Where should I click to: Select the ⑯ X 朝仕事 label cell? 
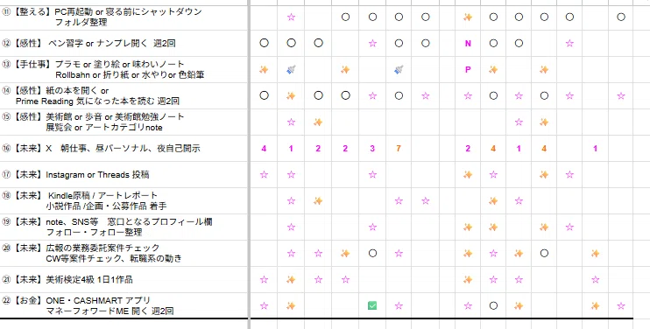pyautogui.click(x=124, y=149)
